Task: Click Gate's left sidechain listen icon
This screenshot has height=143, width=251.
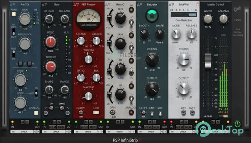Action: pyautogui.click(x=46, y=113)
